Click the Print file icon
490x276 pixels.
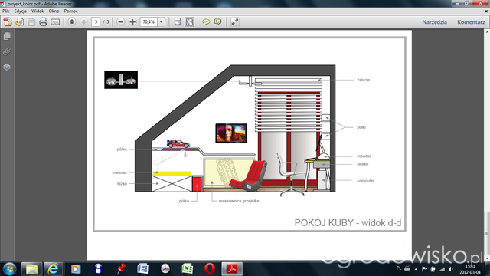(x=43, y=22)
